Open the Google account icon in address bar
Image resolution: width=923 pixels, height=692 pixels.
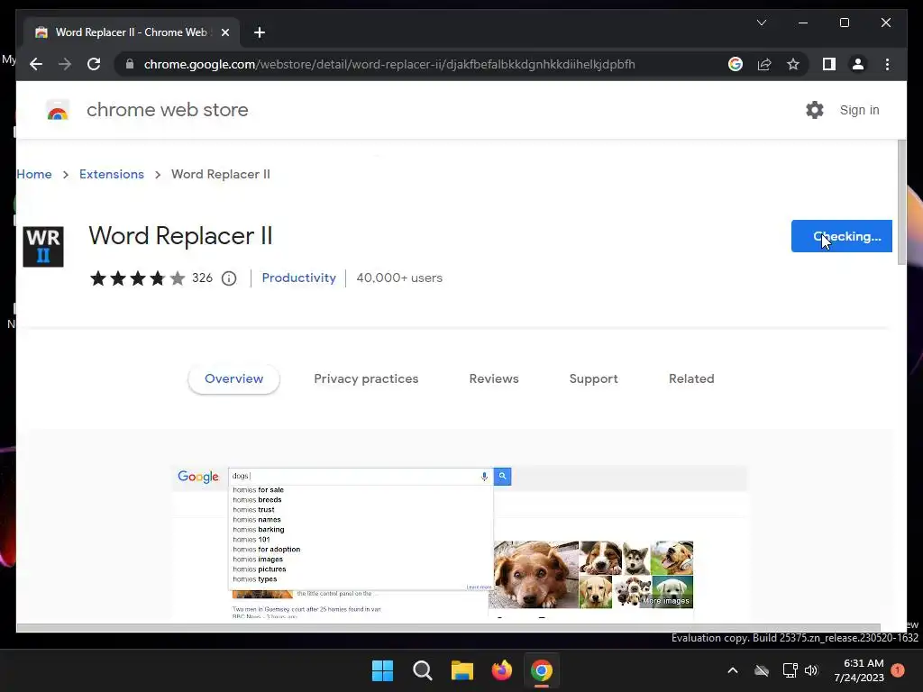(736, 64)
